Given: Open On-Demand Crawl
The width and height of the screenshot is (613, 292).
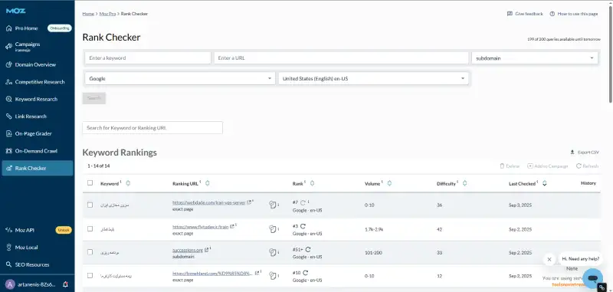Looking at the screenshot, I should tap(36, 150).
